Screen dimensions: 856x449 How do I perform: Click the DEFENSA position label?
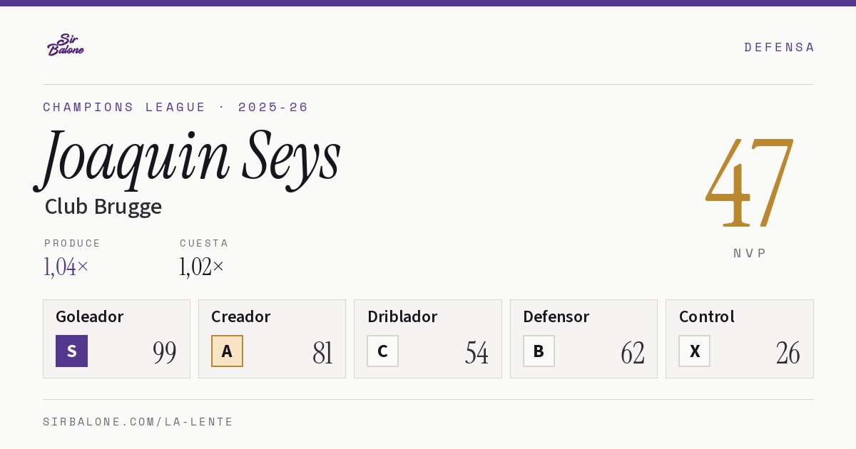[x=779, y=47]
